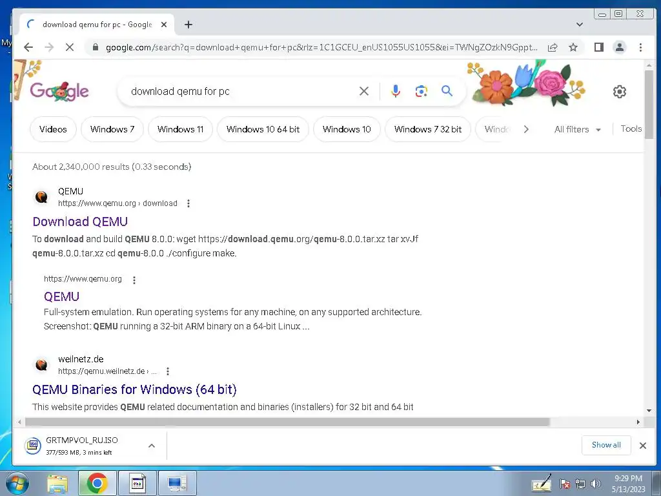Viewport: 661px width, 496px height.
Task: Click the network tray icon
Action: [x=580, y=484]
